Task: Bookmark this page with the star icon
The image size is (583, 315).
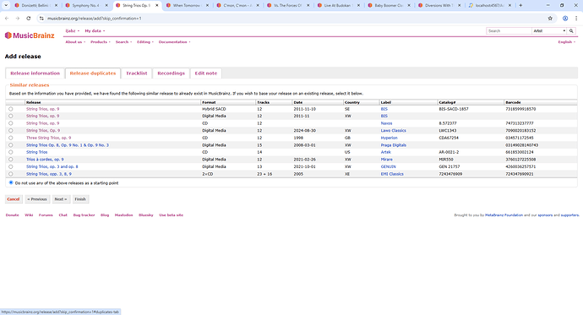Action: (x=550, y=19)
